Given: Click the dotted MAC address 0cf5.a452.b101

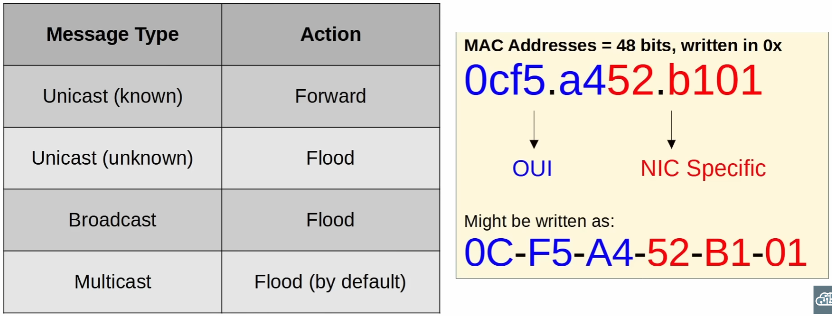Looking at the screenshot, I should pyautogui.click(x=613, y=80).
